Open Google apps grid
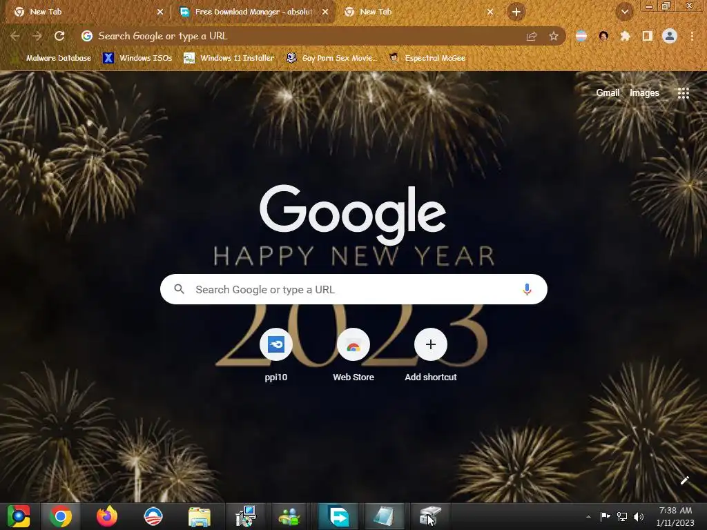 tap(683, 93)
